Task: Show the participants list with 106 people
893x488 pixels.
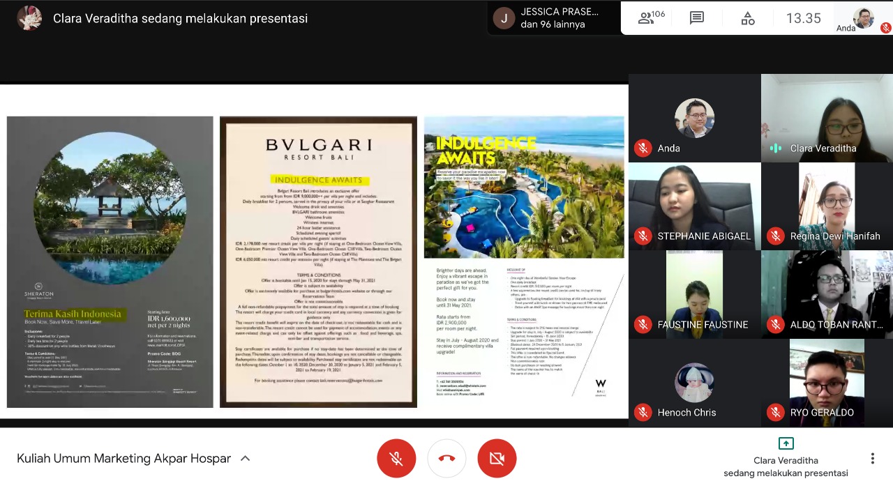Action: (x=652, y=18)
